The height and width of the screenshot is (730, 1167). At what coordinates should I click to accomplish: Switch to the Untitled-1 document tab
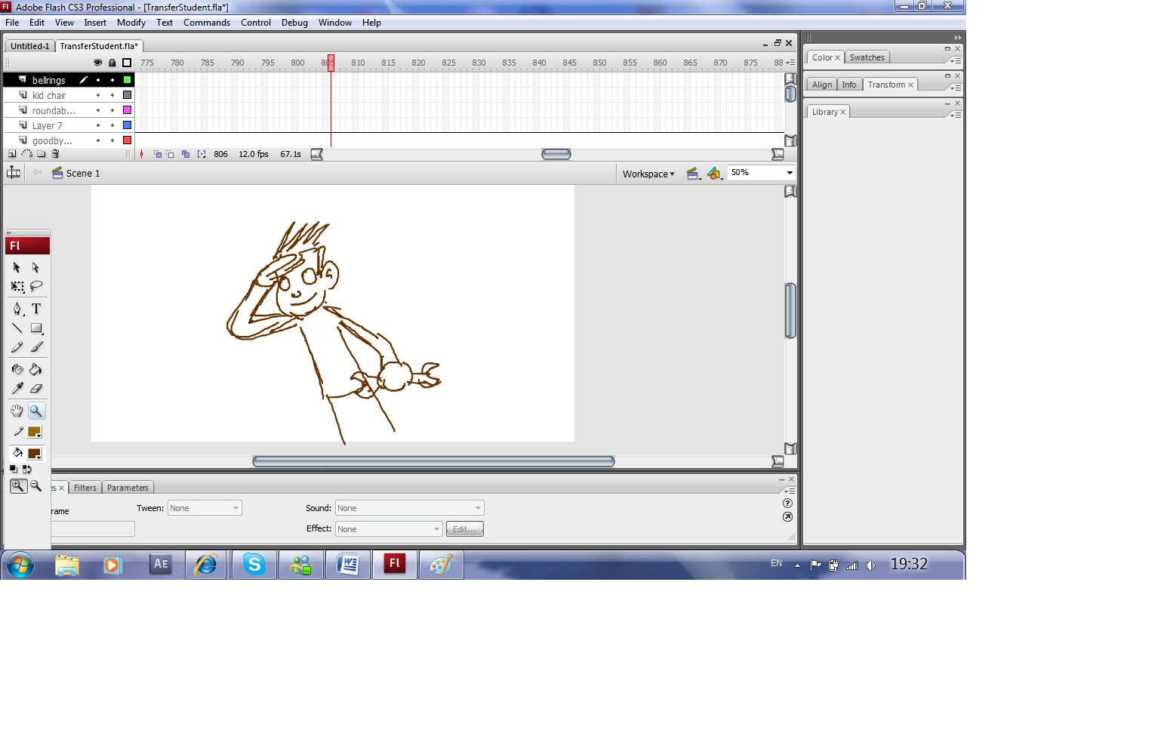[29, 46]
